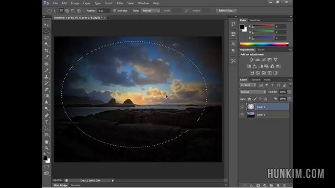Screen dimensions: 335x188
Task: Open the collapsed History panel icon
Action: coord(233,24)
